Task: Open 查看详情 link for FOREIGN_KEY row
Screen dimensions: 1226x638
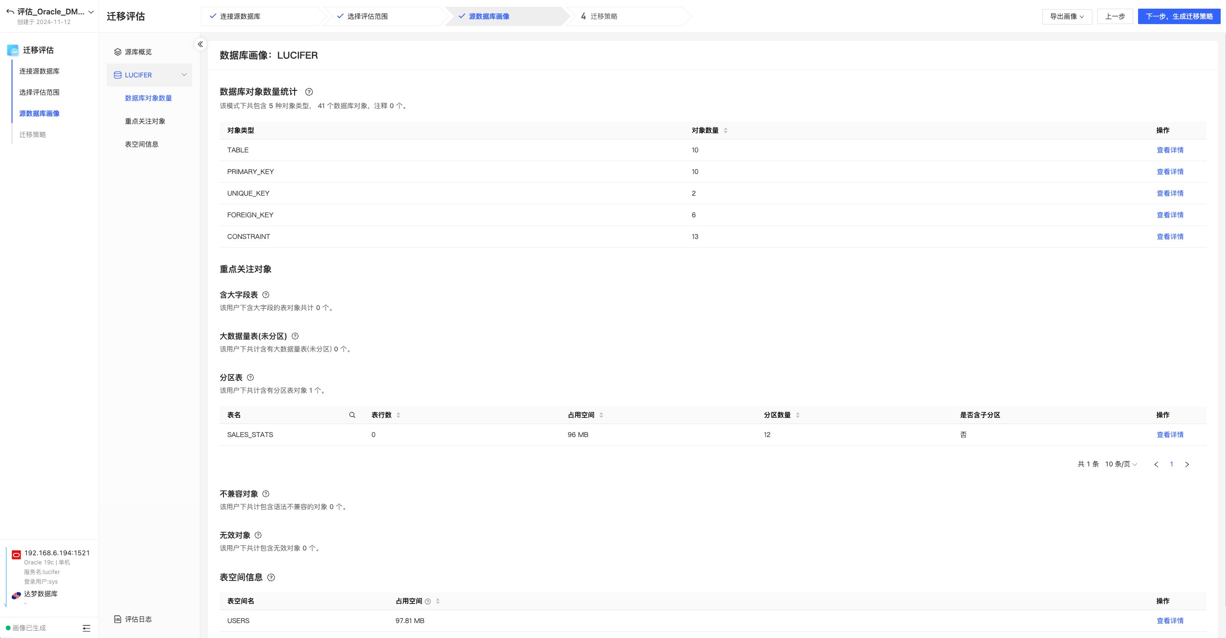Action: pyautogui.click(x=1170, y=215)
